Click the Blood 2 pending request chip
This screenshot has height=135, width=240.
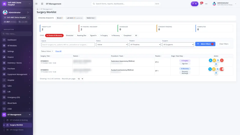pyautogui.click(x=60, y=18)
